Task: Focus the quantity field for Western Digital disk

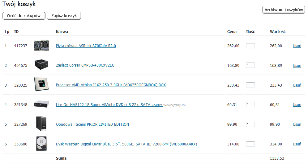Action: coord(250,144)
